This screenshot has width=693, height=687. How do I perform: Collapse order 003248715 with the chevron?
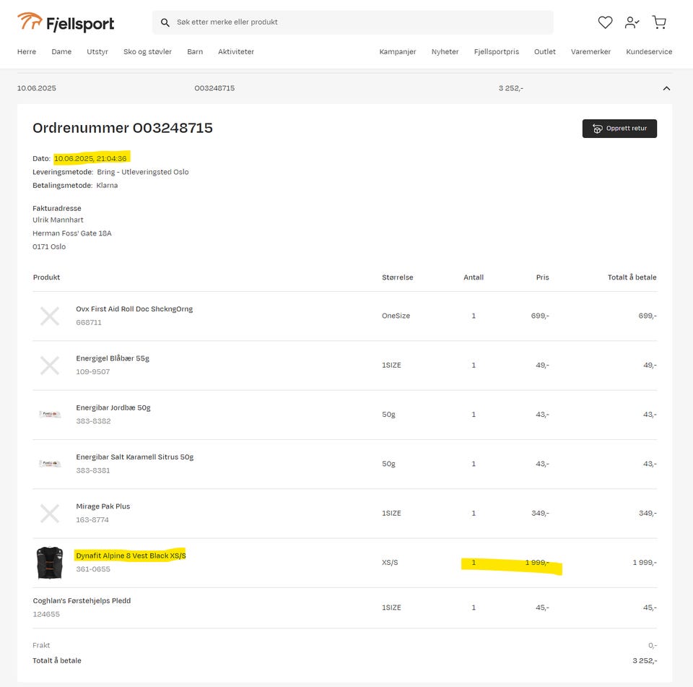click(x=666, y=88)
